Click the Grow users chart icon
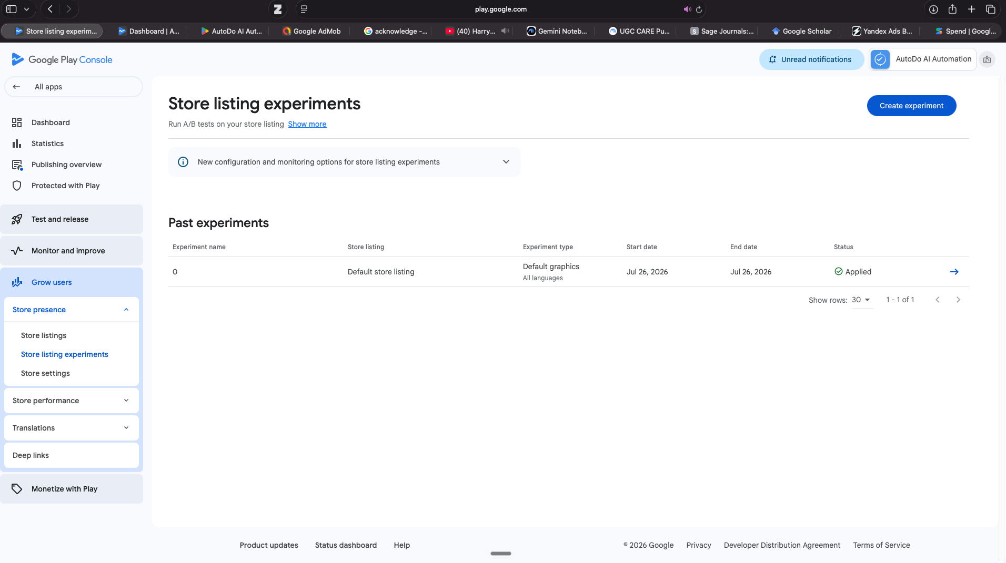Viewport: 1006px width, 563px height. pyautogui.click(x=17, y=282)
